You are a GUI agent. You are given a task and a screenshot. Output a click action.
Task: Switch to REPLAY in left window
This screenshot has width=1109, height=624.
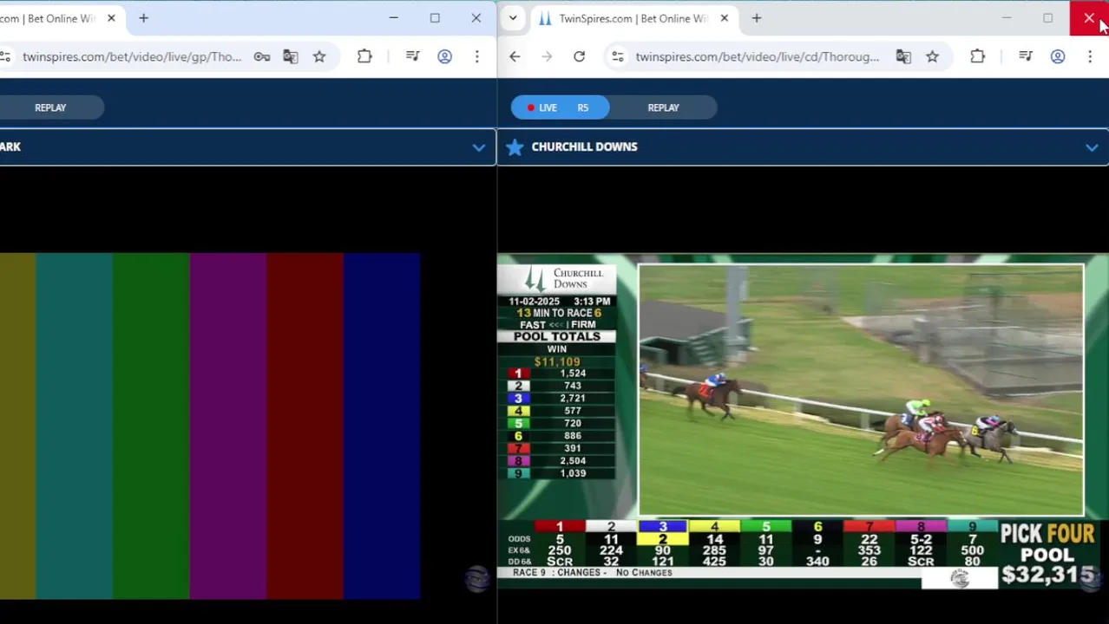pos(50,107)
